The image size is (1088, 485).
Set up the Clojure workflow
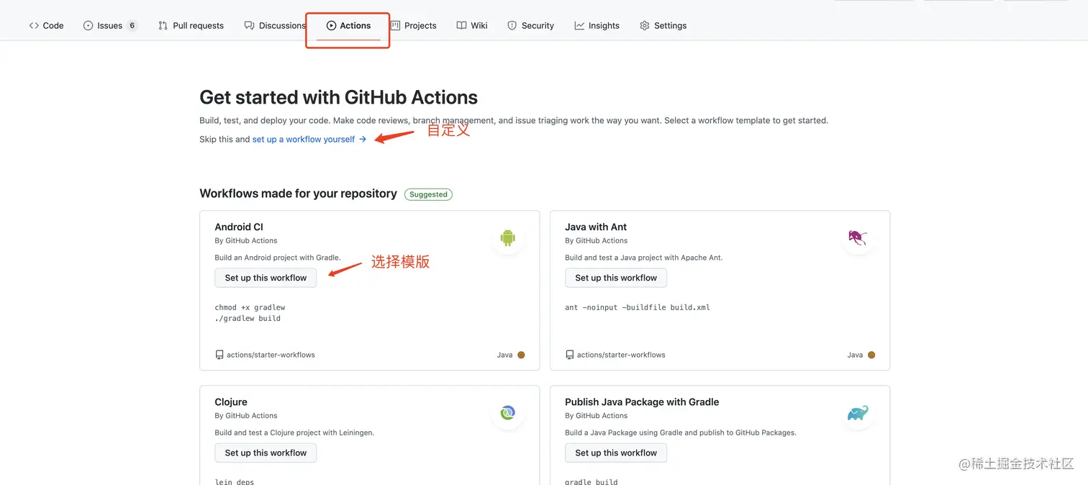tap(266, 453)
